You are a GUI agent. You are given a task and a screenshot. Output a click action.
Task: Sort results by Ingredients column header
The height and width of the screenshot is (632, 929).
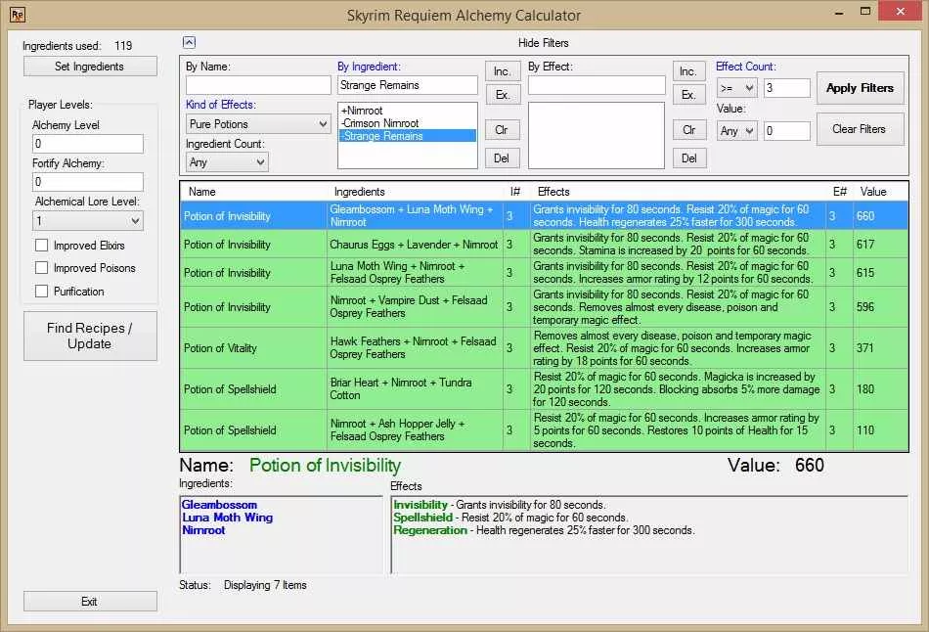coord(416,192)
